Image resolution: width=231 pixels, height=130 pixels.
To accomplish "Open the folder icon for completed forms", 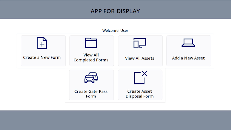I will click(x=91, y=43).
